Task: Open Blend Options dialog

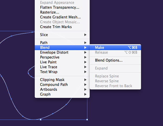Action: tap(109, 60)
